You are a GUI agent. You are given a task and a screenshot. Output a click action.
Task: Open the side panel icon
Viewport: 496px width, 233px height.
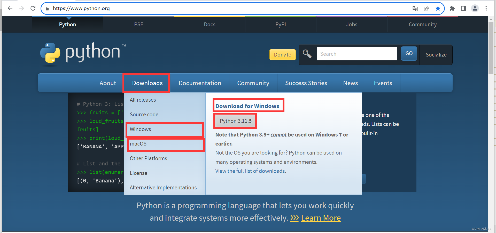(463, 9)
